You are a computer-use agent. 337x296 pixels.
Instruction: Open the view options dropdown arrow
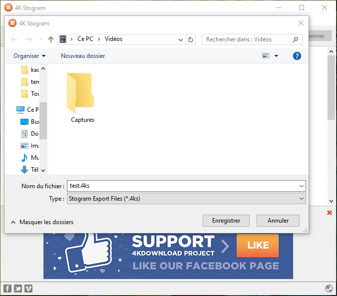277,56
